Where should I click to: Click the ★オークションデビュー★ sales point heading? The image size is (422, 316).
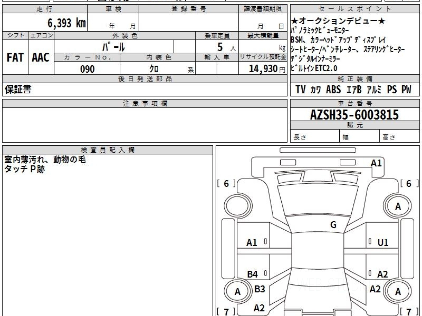[338, 21]
